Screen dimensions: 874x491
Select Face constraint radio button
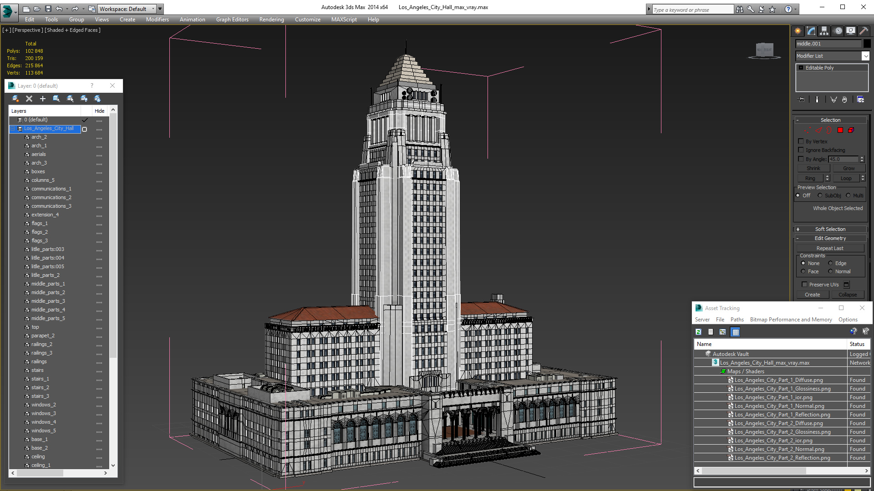(803, 271)
